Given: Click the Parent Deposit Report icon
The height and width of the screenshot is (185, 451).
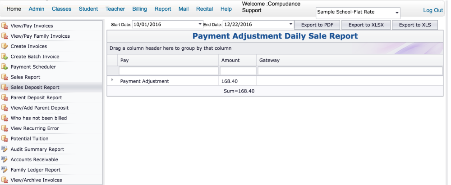Looking at the screenshot, I should pyautogui.click(x=5, y=97).
